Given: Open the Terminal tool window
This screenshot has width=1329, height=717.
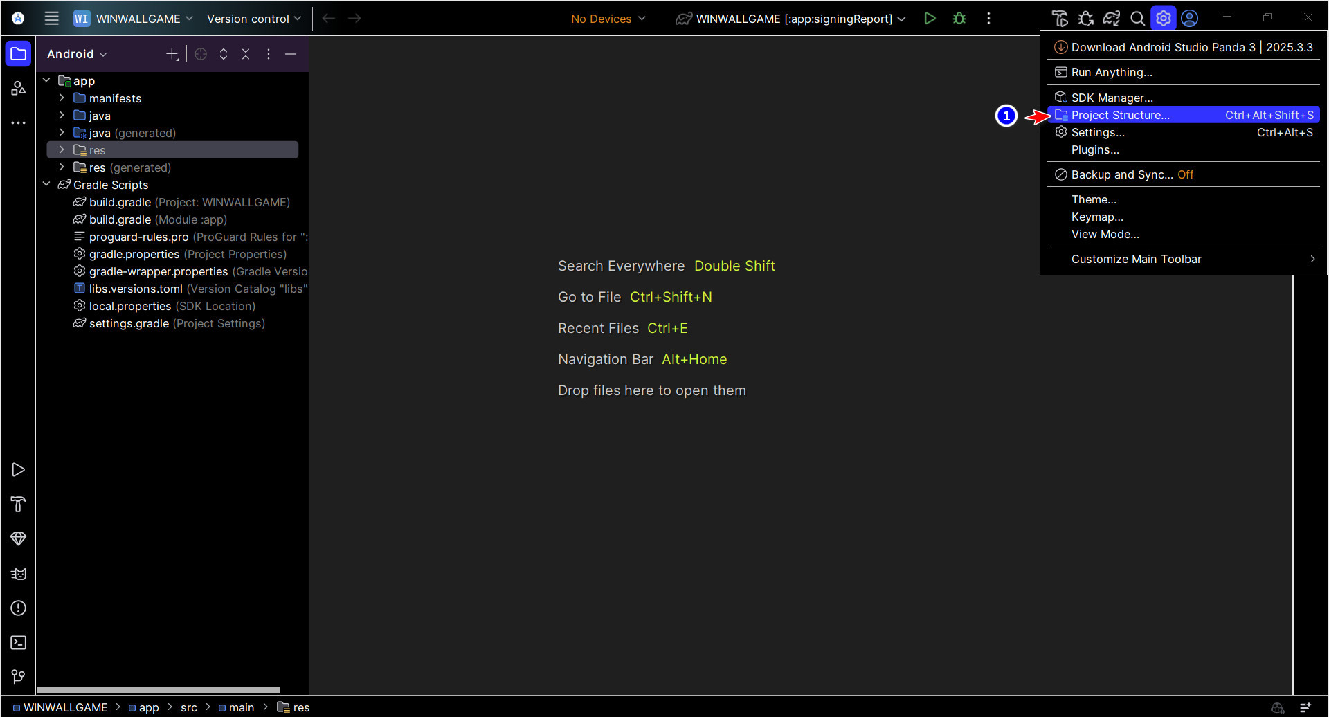Looking at the screenshot, I should click(x=18, y=642).
